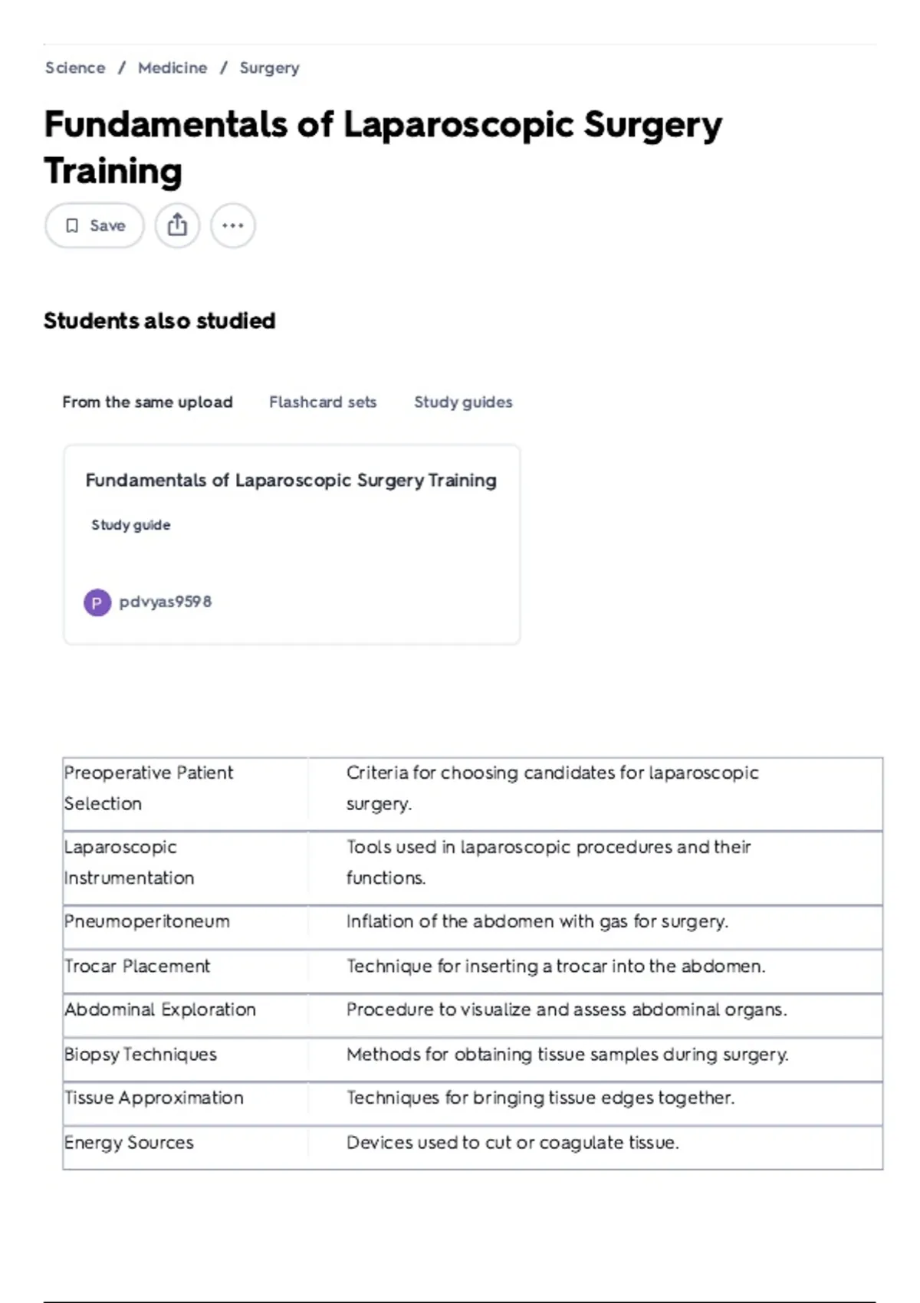Click the purple avatar of pdvyas9598

click(x=97, y=602)
